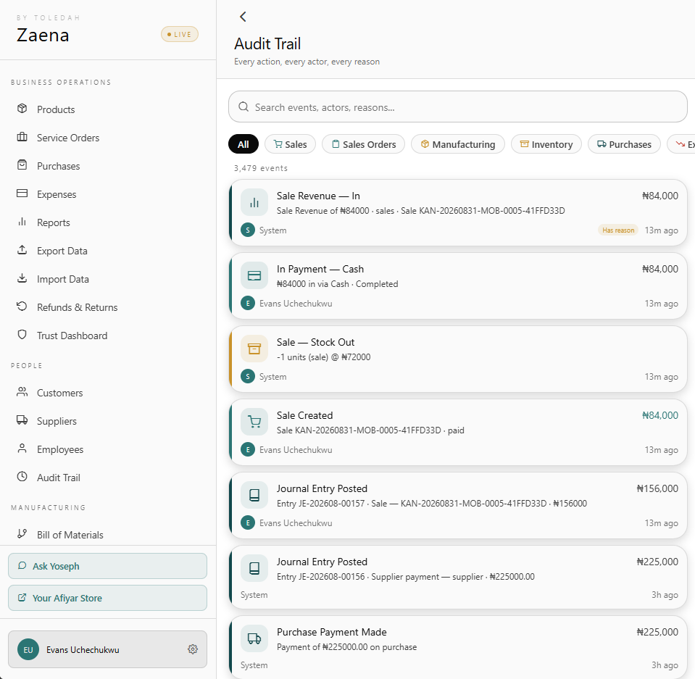Click the Bill of Materials branch icon
Screen dimensions: 695x679
(22, 534)
